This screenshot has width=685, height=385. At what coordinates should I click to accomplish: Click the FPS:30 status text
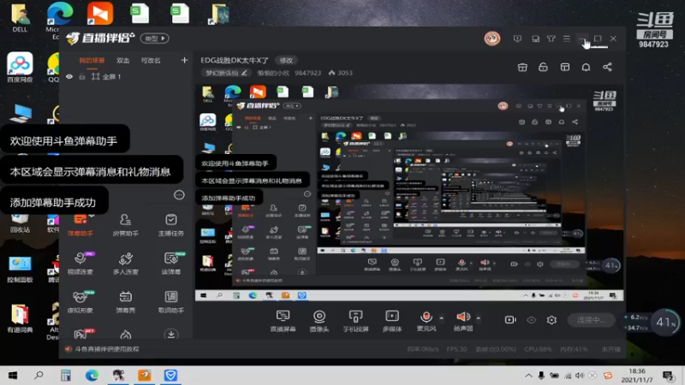coord(457,349)
